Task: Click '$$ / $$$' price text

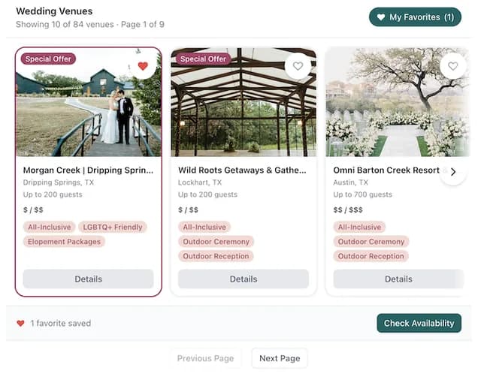Action: click(x=348, y=210)
